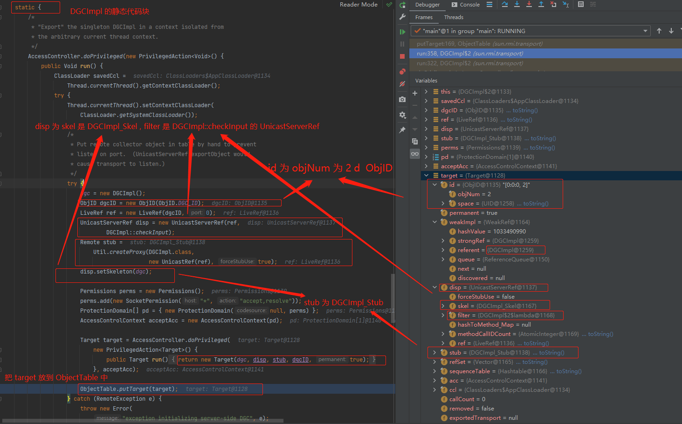Click the Get Thread Dump camera icon
The image size is (682, 424).
click(x=402, y=99)
